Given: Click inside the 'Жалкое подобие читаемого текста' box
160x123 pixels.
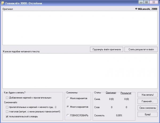Looking at the screenshot, I should [x=80, y=71].
